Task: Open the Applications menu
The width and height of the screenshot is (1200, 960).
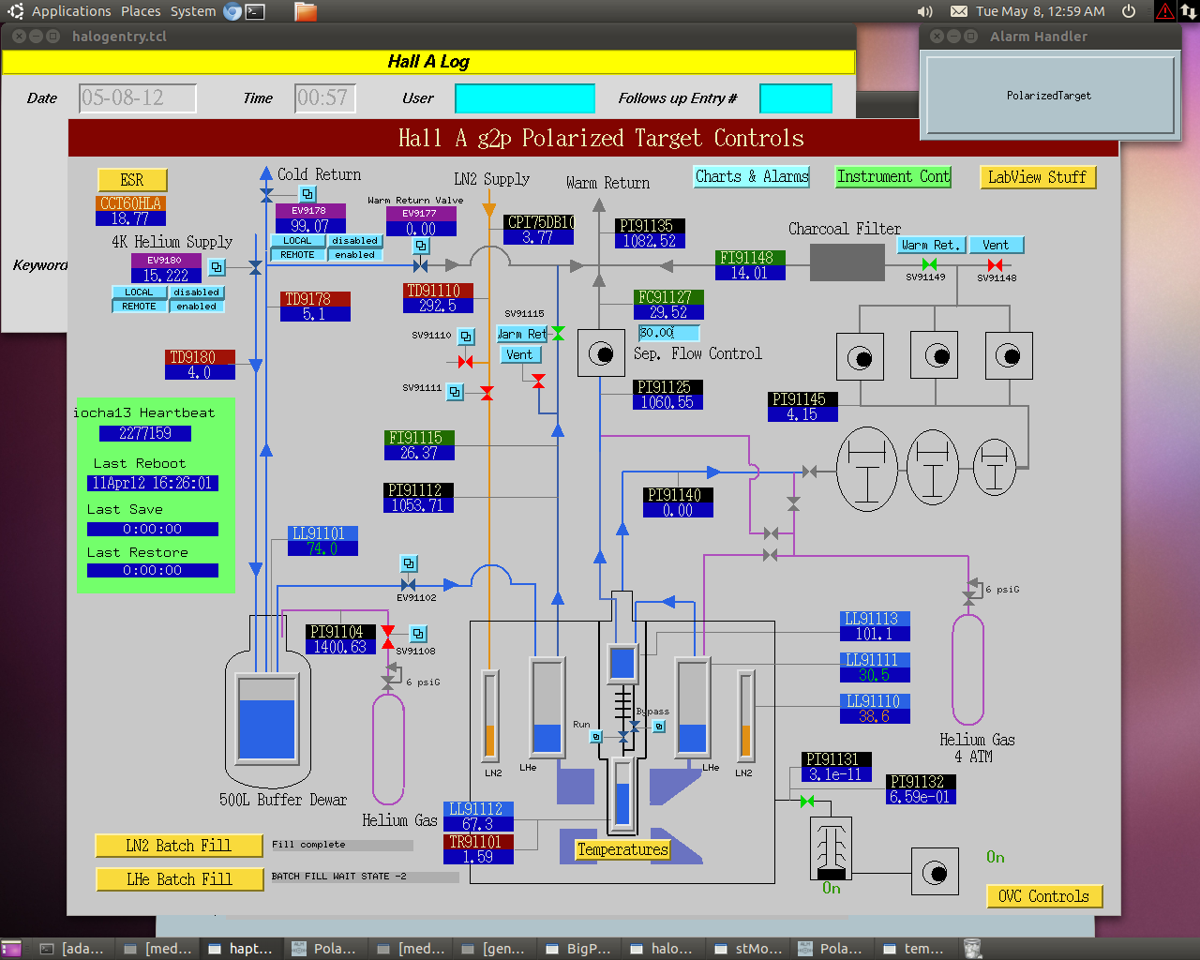Action: click(x=71, y=11)
